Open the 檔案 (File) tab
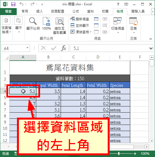155x157 pixels. click(8, 11)
